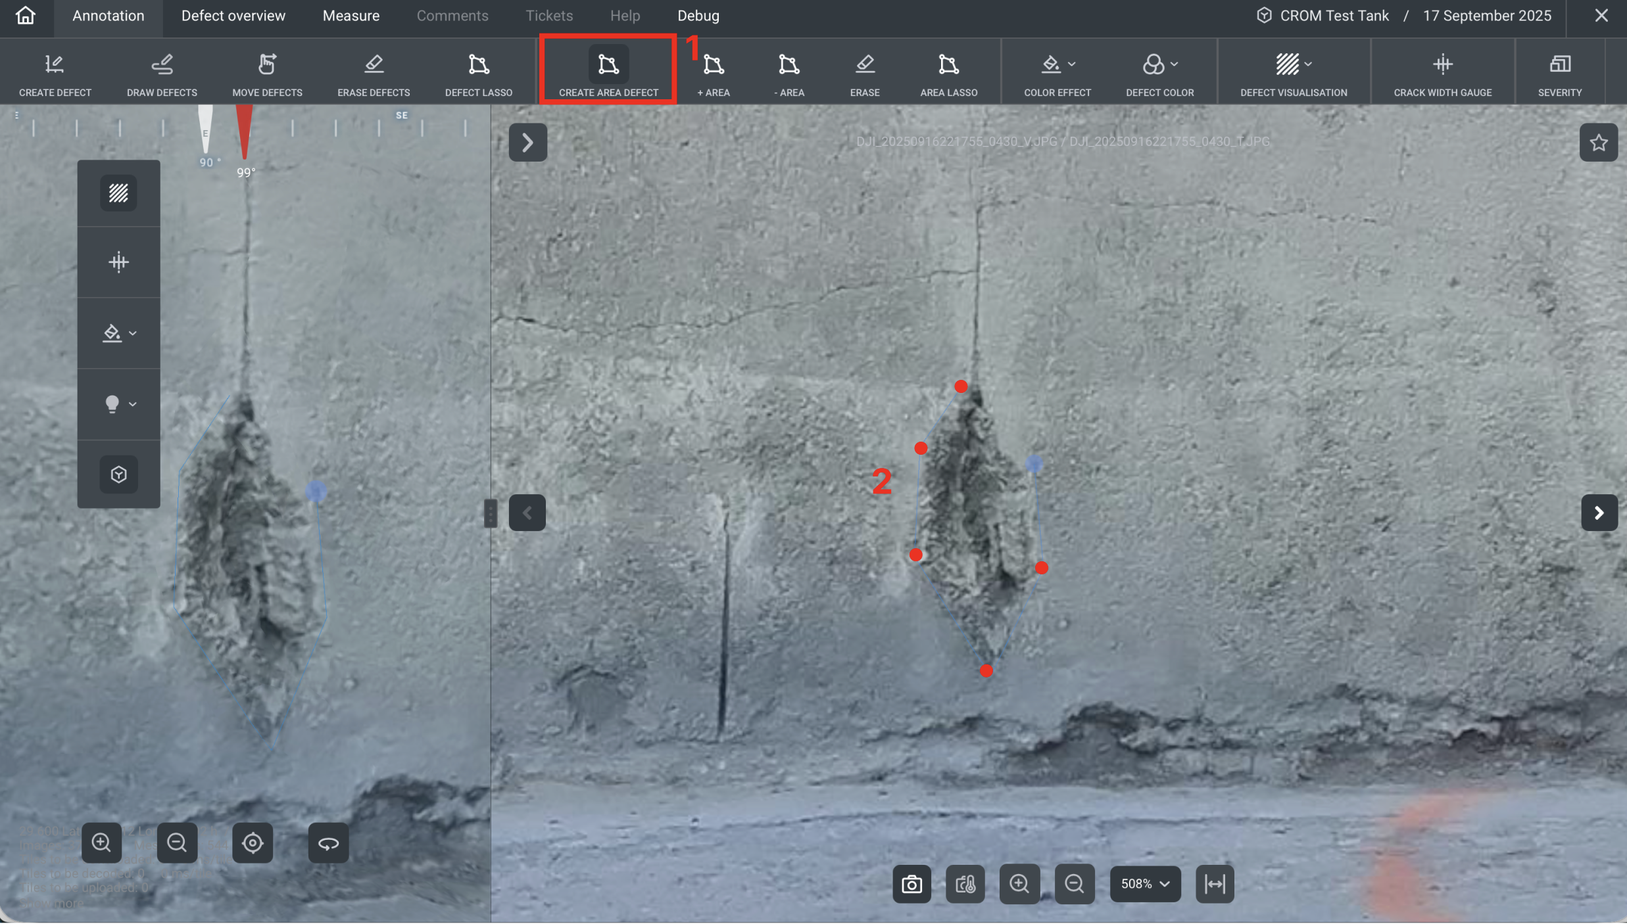Open the 508% zoom level dropdown

[x=1145, y=884]
